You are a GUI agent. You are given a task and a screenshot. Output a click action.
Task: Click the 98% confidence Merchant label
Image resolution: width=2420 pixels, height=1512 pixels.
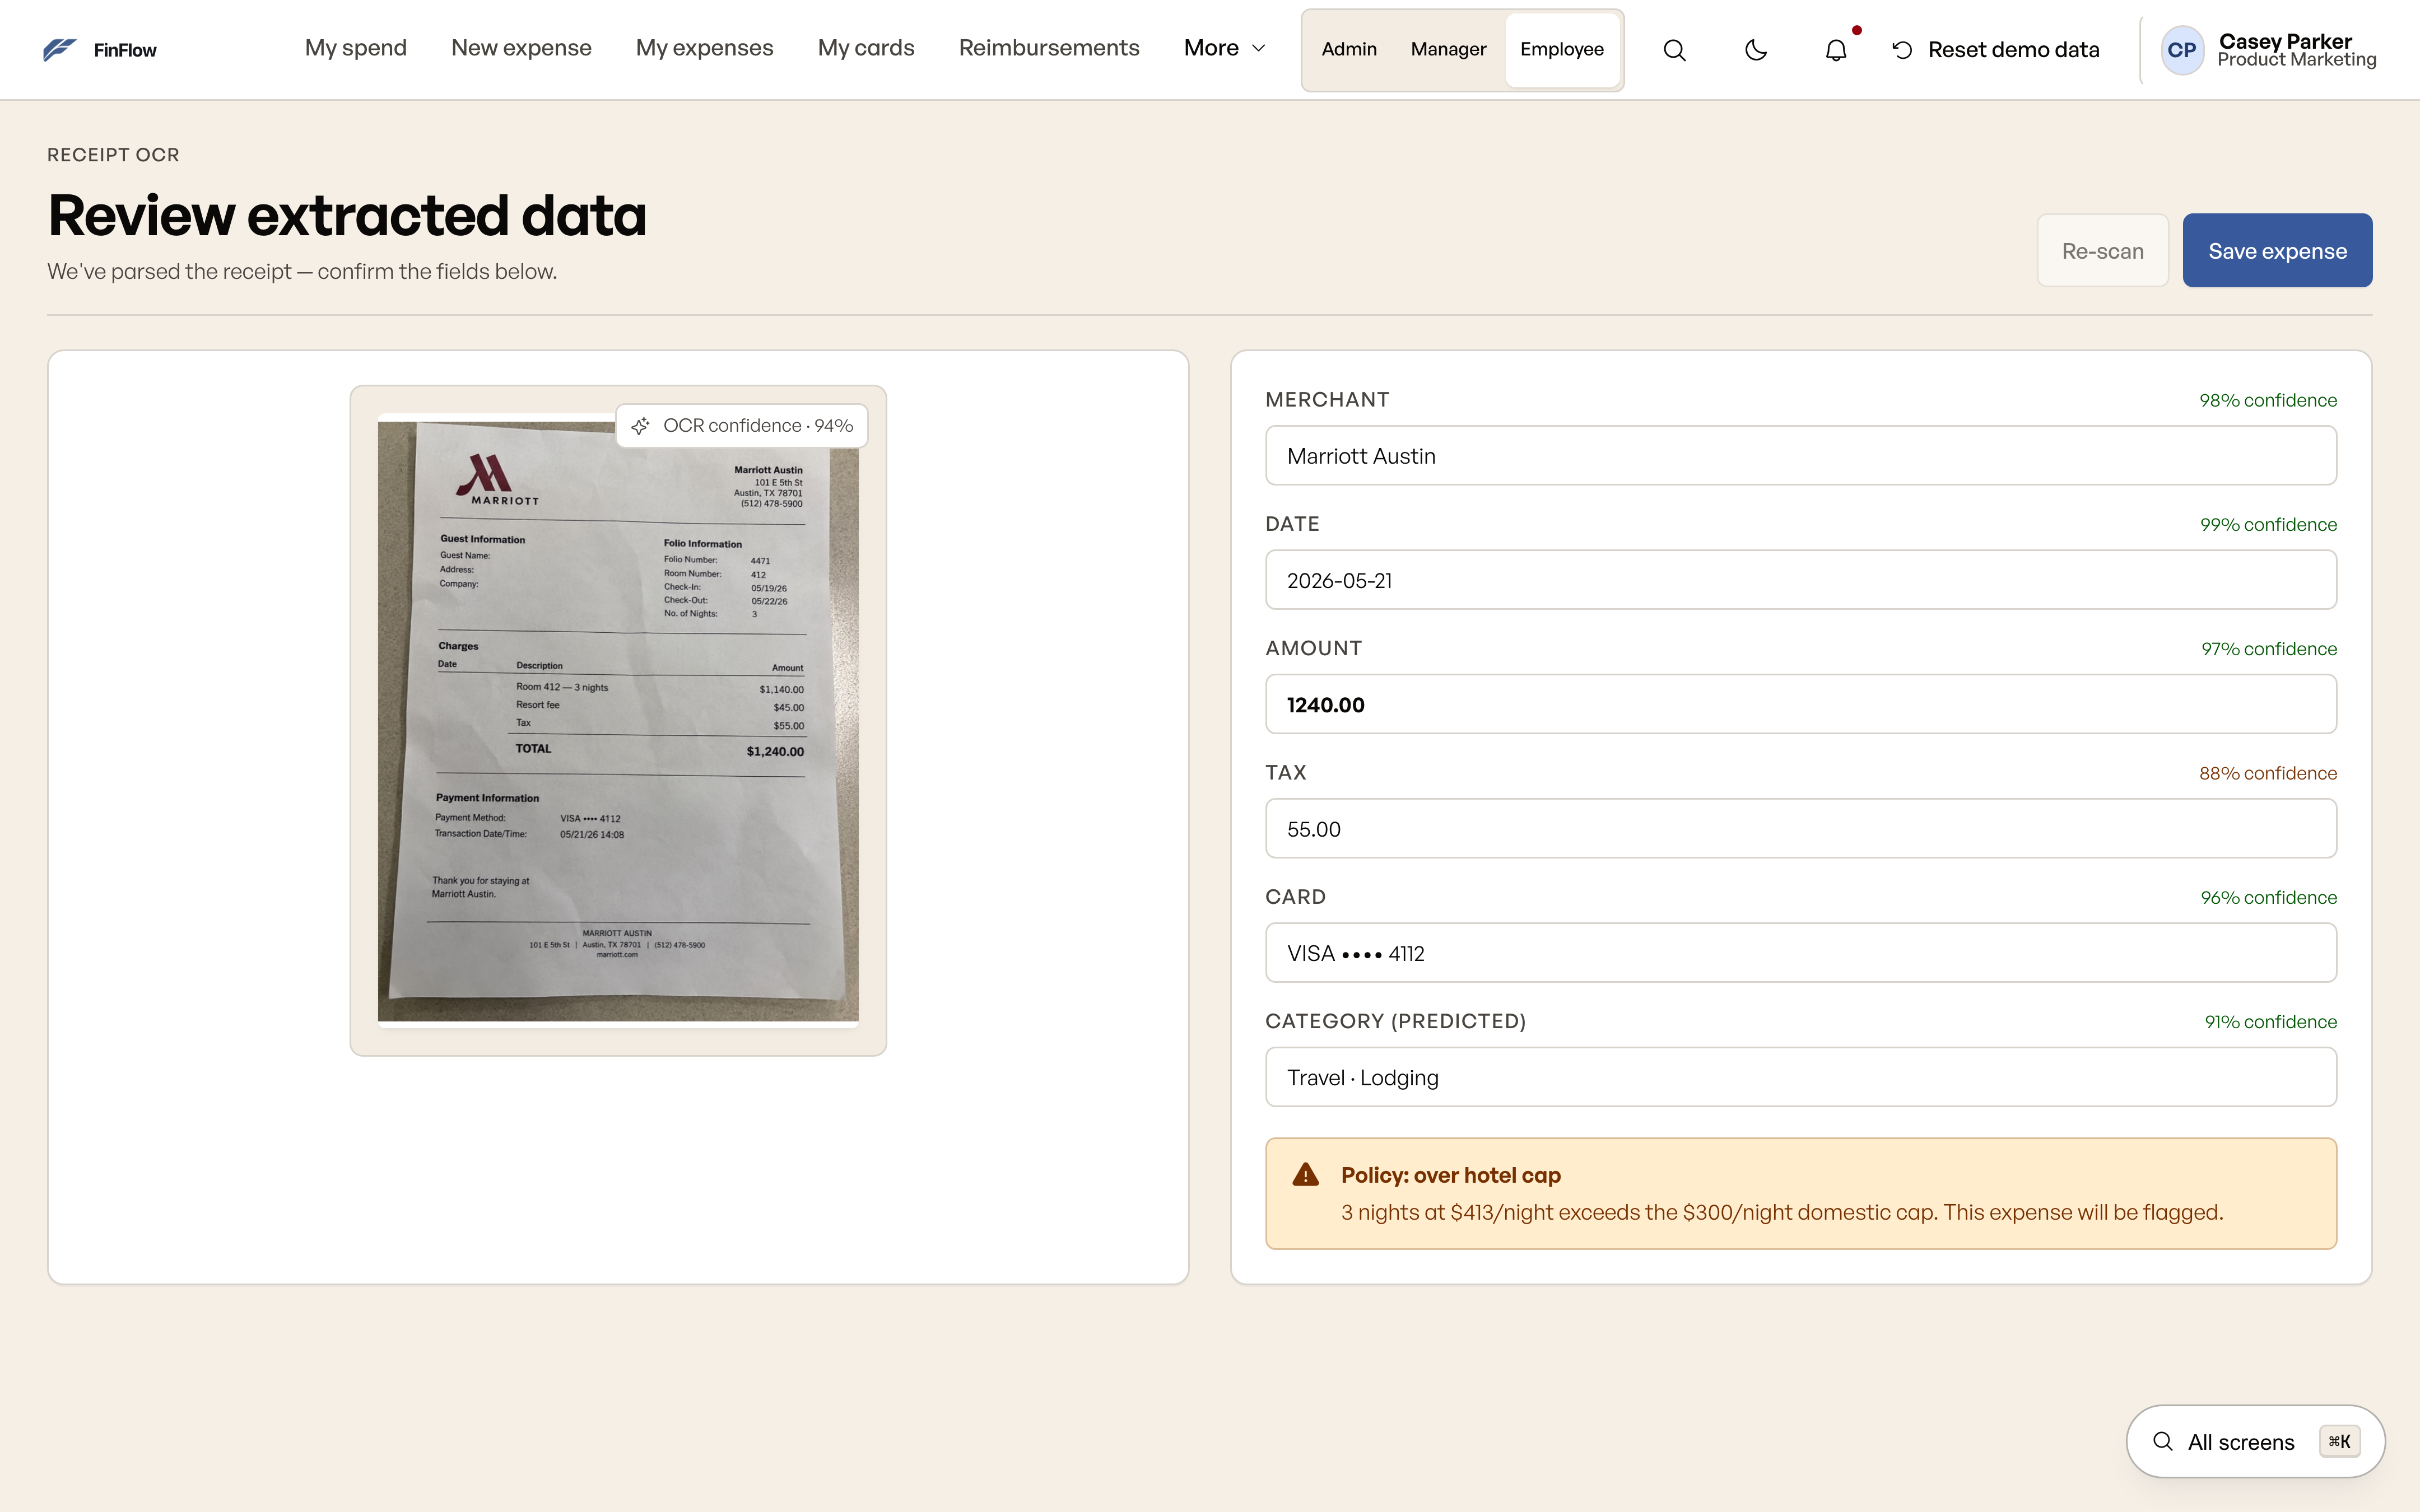coord(2268,400)
